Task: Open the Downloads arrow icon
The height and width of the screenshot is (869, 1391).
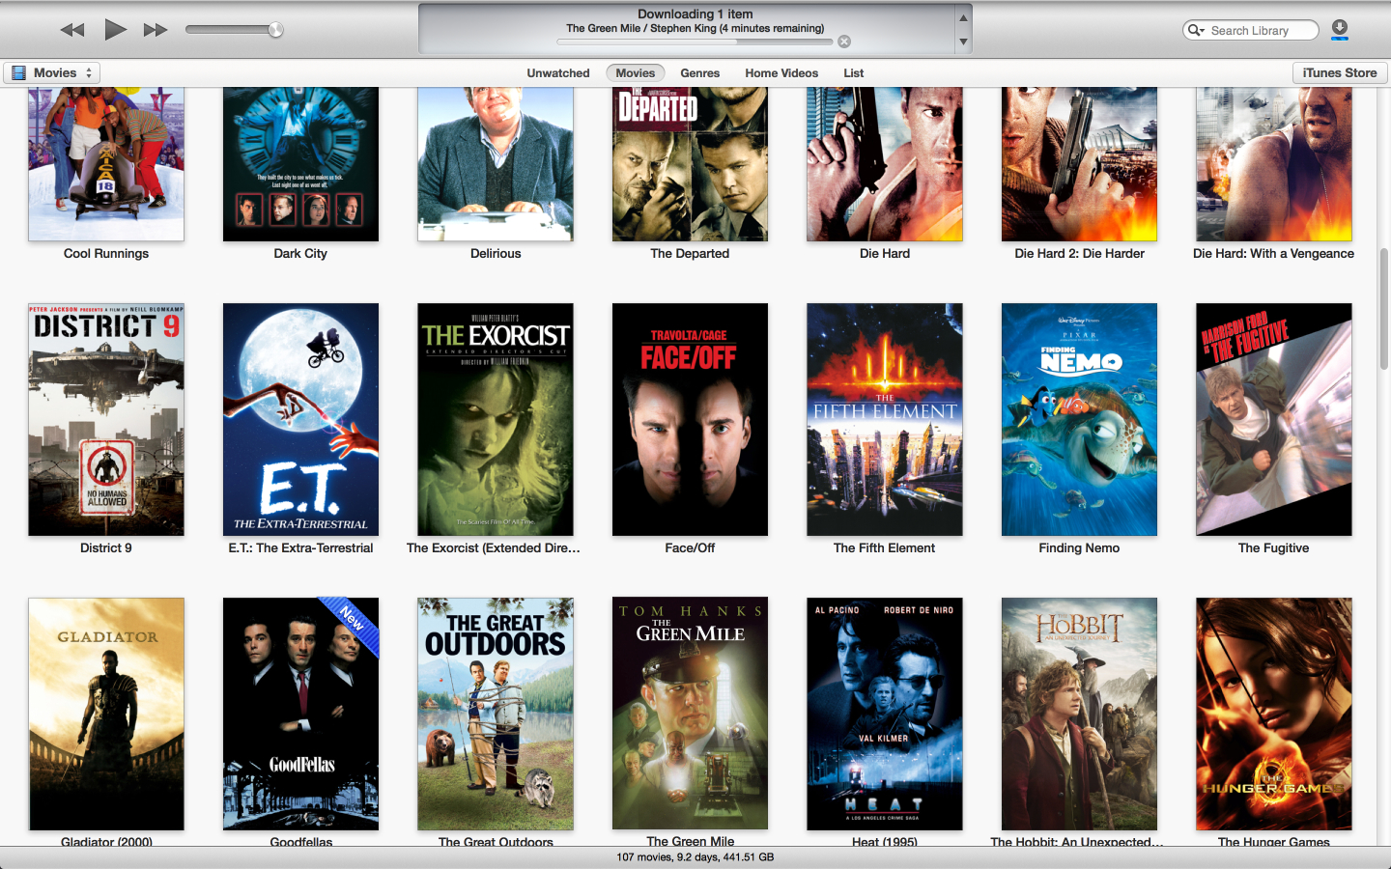Action: pos(1340,30)
